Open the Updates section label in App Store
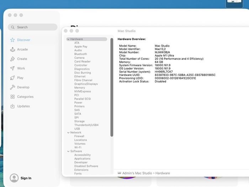 pos(23,106)
